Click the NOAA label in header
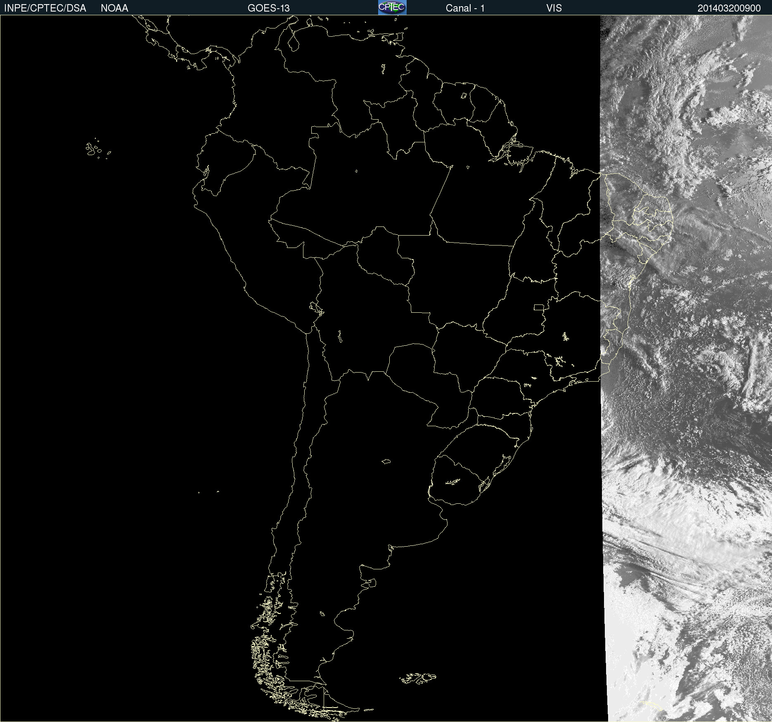This screenshot has height=722, width=772. (x=114, y=8)
